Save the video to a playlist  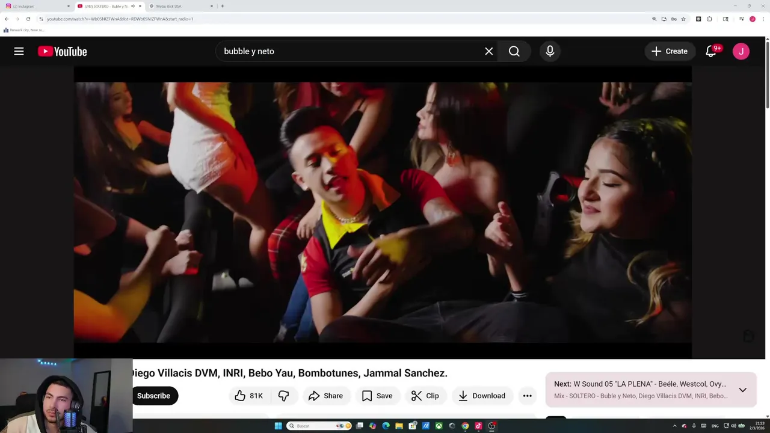[x=377, y=396]
